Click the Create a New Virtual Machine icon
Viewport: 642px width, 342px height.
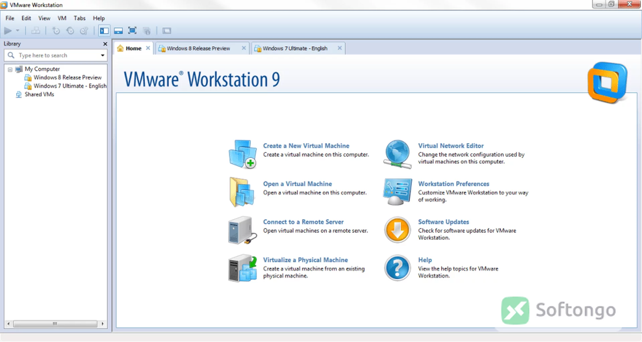(x=243, y=154)
